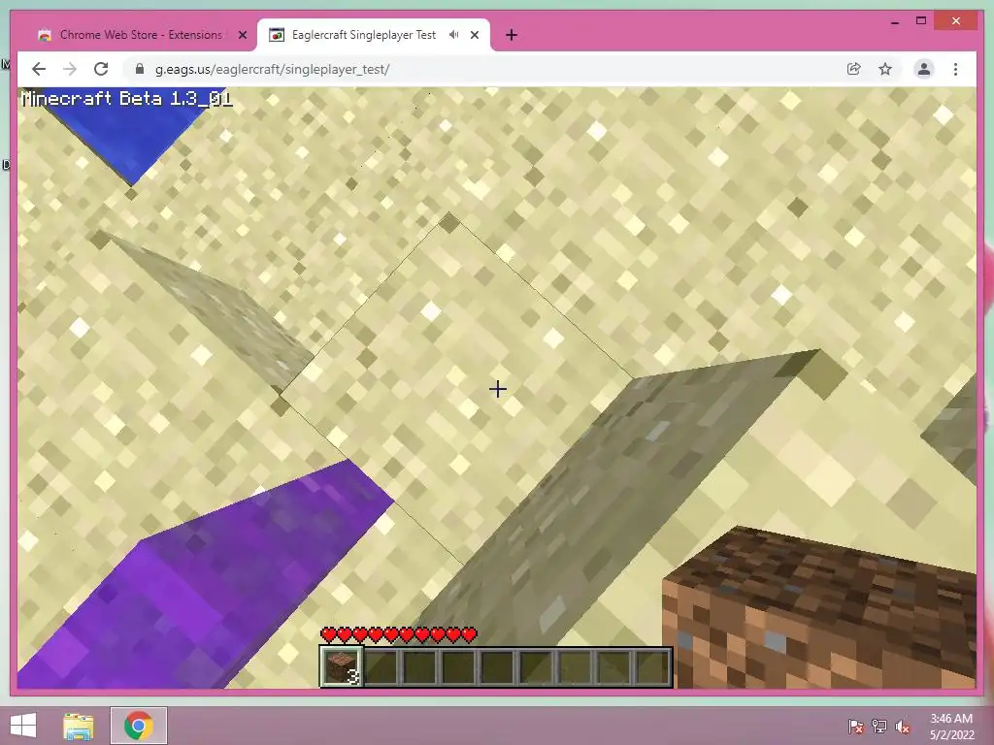
Task: Select the dirt block hotbar slot
Action: point(341,666)
